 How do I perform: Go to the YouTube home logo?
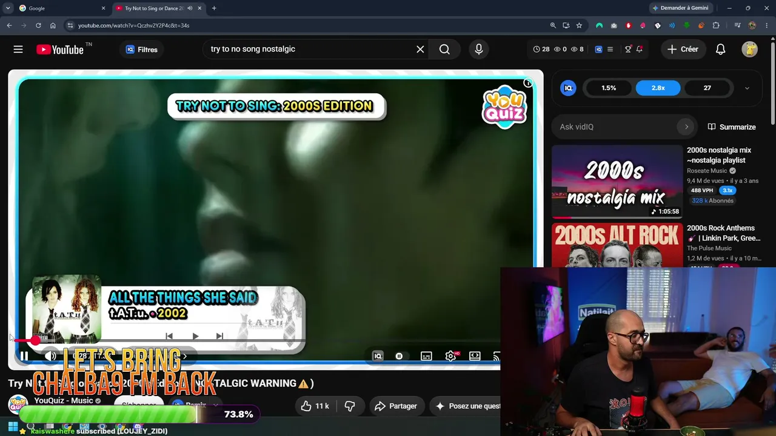(59, 50)
